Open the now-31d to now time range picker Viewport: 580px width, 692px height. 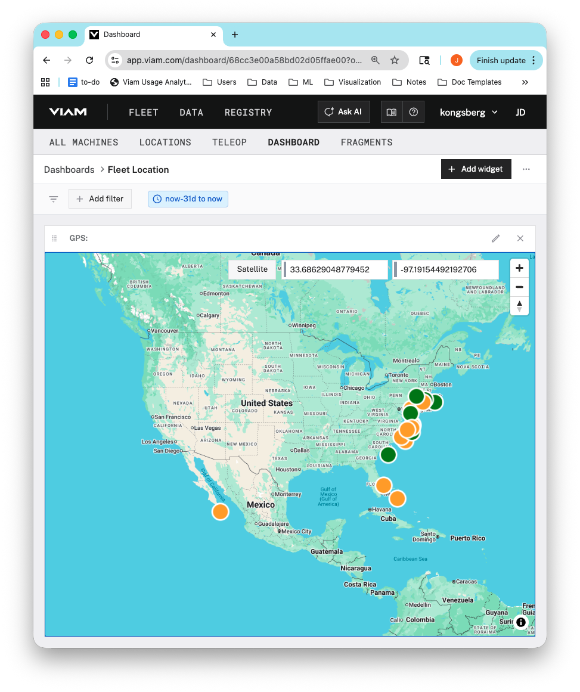tap(188, 198)
